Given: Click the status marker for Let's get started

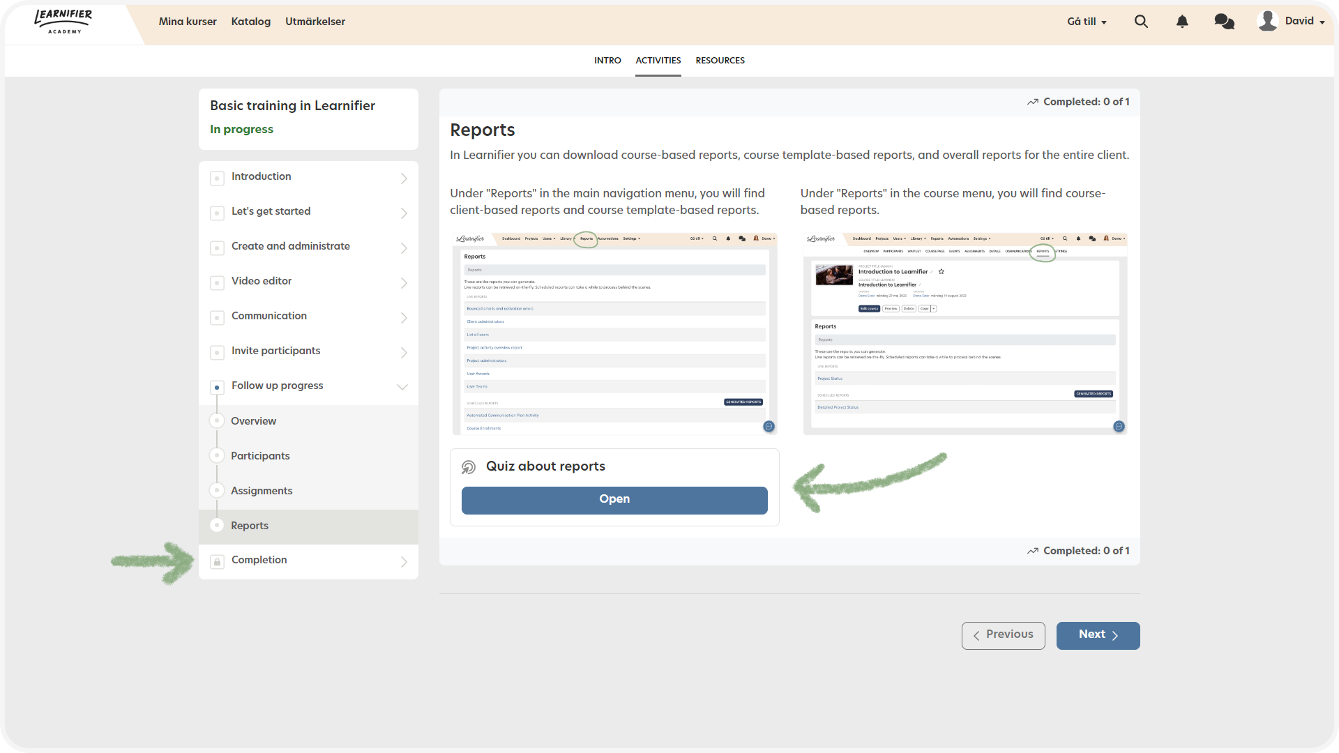Looking at the screenshot, I should pos(217,213).
